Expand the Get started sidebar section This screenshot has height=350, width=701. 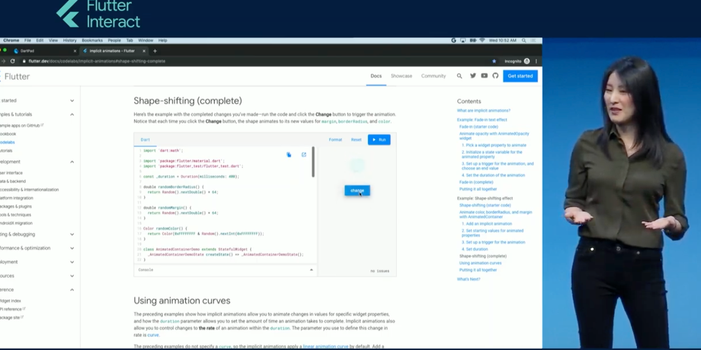72,101
